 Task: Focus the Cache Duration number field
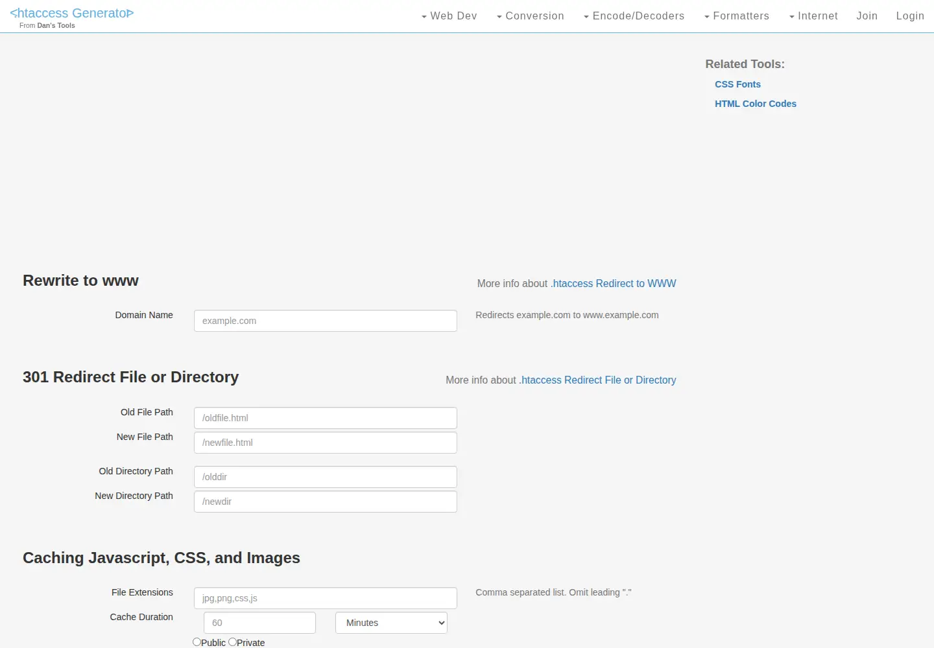click(259, 623)
